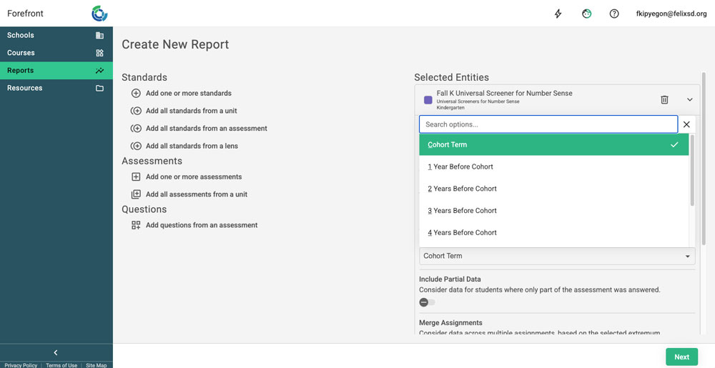Click the purple entity color swatch
Screen dimensions: 715x368
[x=428, y=100]
